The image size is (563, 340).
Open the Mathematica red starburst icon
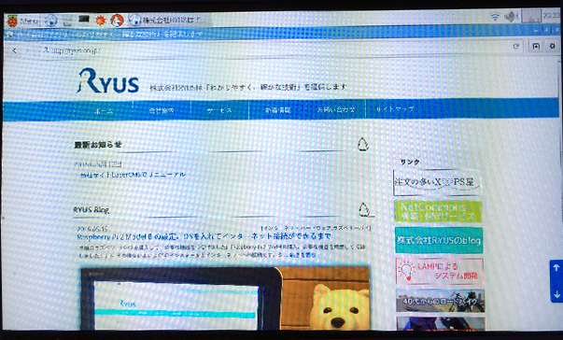100,21
